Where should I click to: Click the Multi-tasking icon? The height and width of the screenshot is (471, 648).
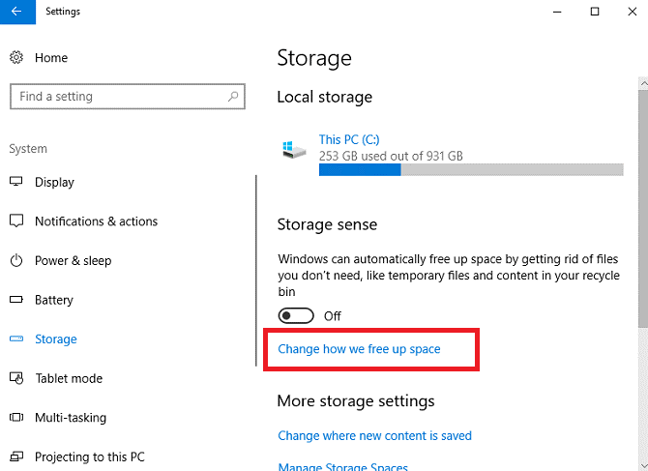(16, 417)
